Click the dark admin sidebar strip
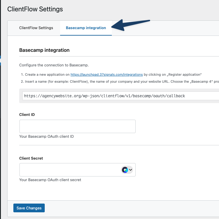This screenshot has height=219, width=219. click(0, 110)
